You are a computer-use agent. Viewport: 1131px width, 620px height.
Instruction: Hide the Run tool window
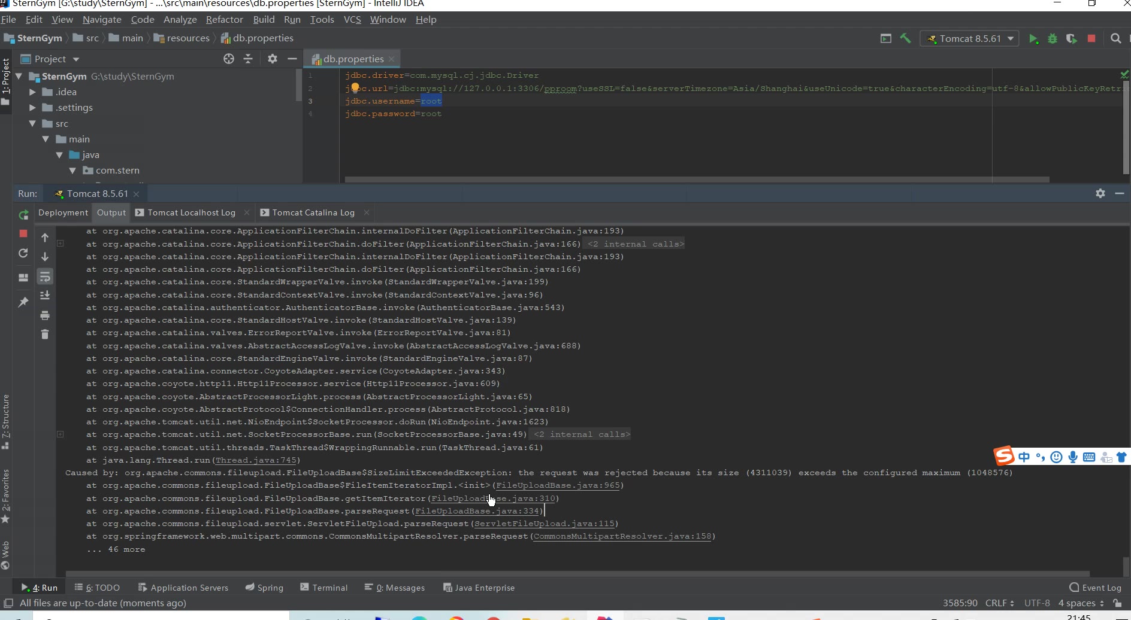click(1119, 193)
